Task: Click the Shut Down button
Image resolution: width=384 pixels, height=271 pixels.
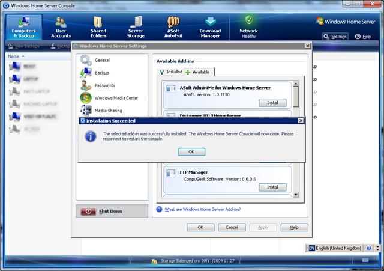Action: point(112,211)
